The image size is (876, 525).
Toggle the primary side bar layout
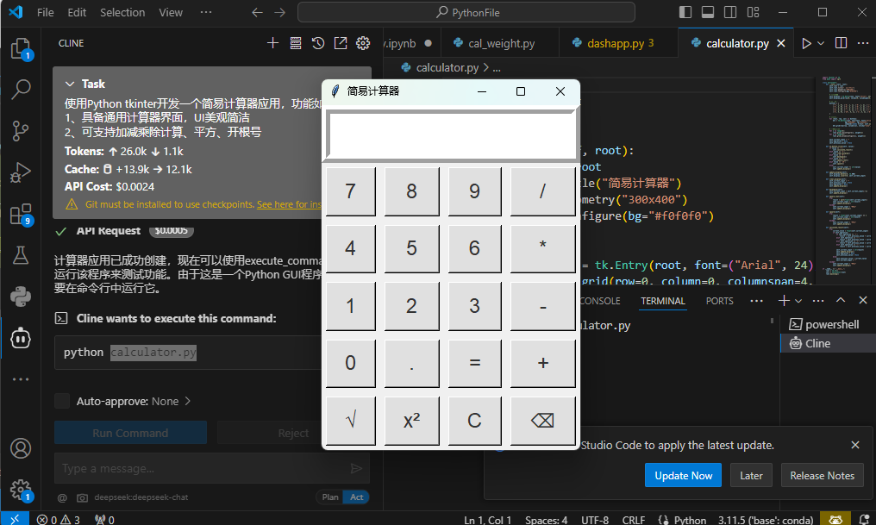pos(685,12)
